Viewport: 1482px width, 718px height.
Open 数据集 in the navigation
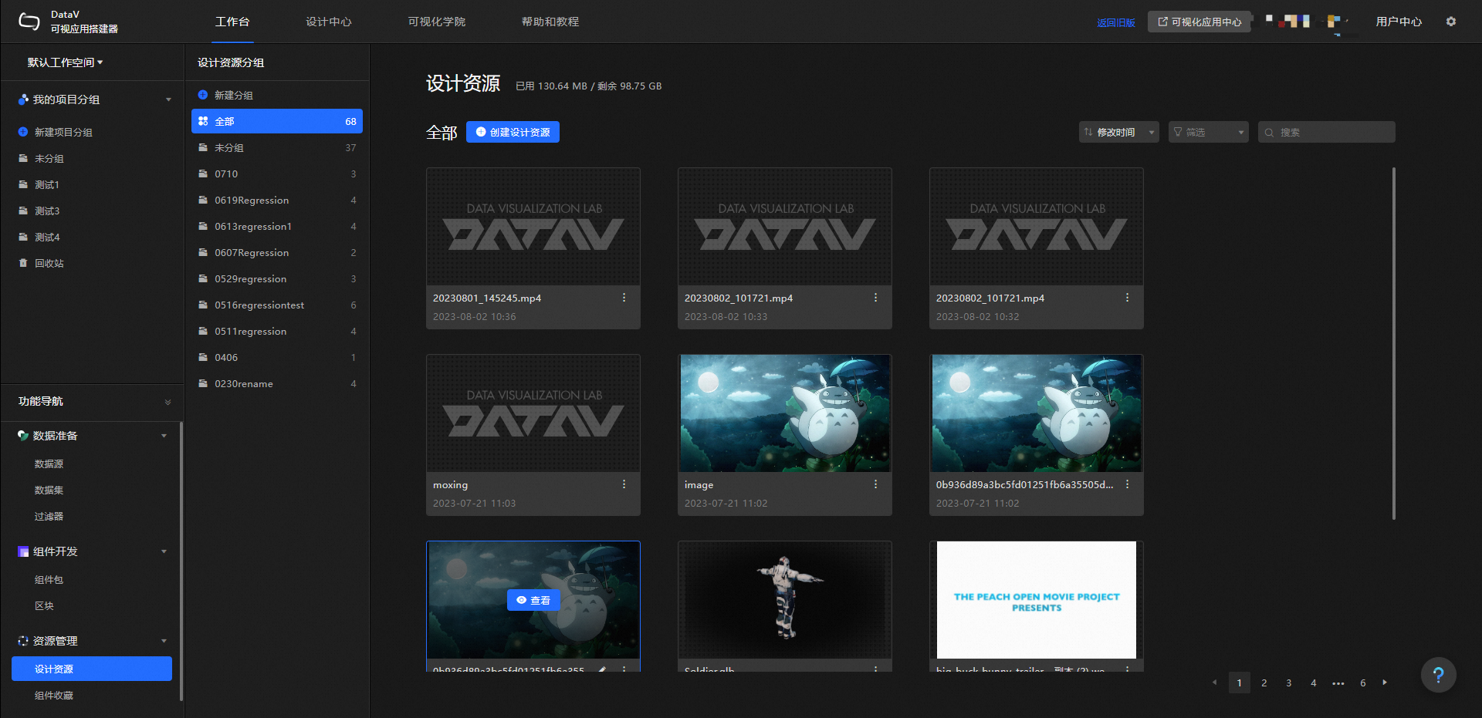tap(49, 490)
